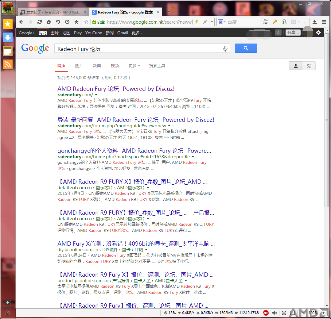This screenshot has height=319, width=331.
Task: Toggle the pin icon in the address bar
Action: point(205,22)
